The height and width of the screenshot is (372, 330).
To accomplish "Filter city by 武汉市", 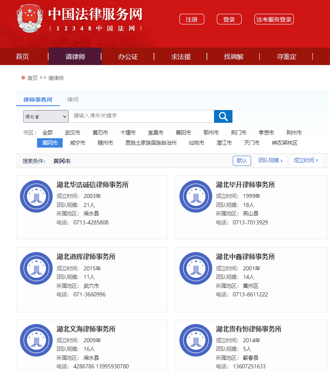I will (x=72, y=133).
